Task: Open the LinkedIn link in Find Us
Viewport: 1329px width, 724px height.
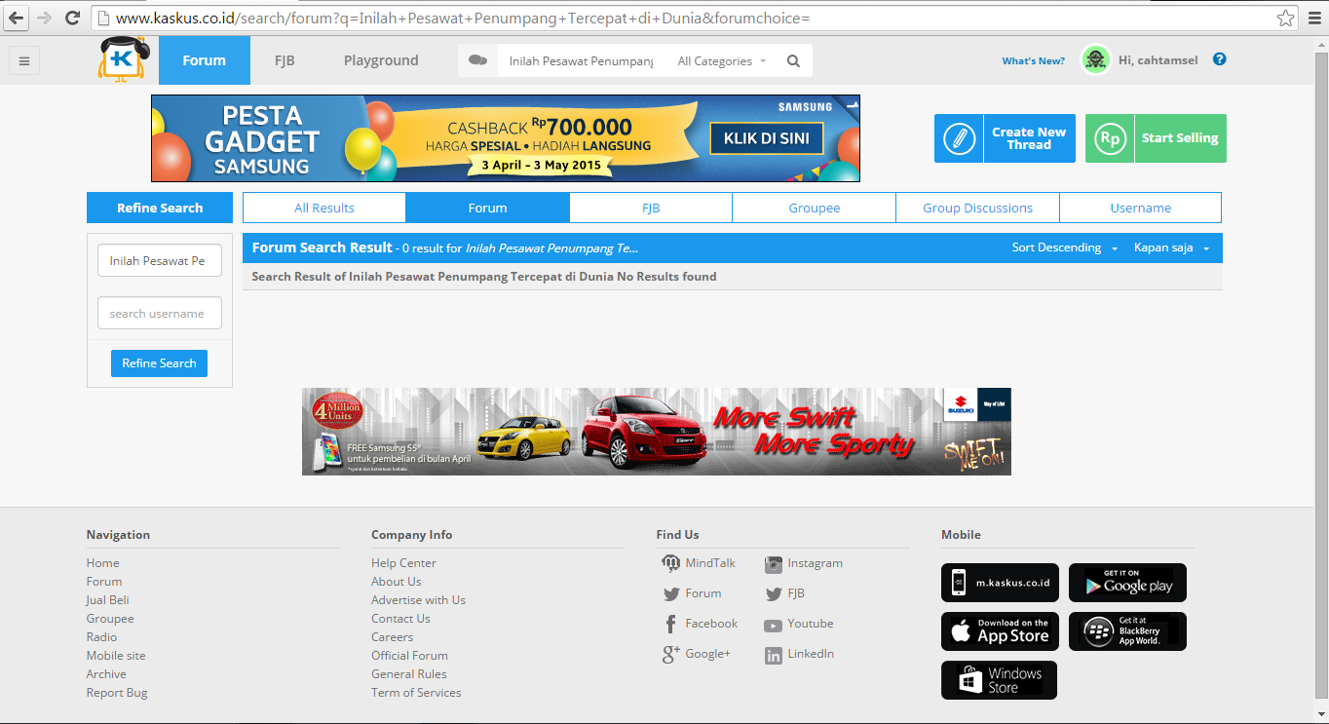Action: [799, 654]
